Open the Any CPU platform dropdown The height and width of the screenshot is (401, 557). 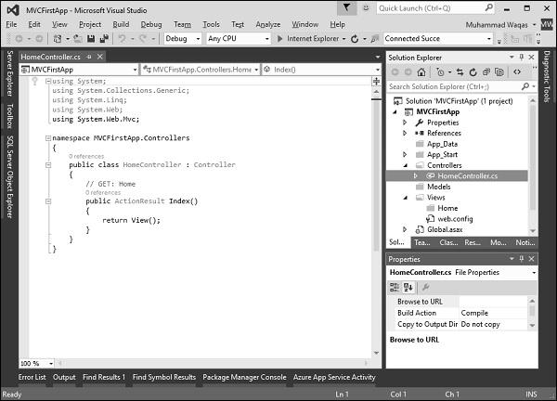click(x=266, y=39)
